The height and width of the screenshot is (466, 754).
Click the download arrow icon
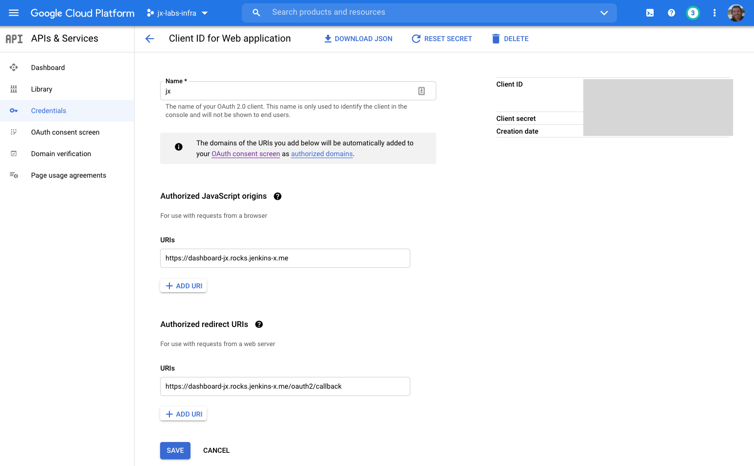click(x=328, y=39)
